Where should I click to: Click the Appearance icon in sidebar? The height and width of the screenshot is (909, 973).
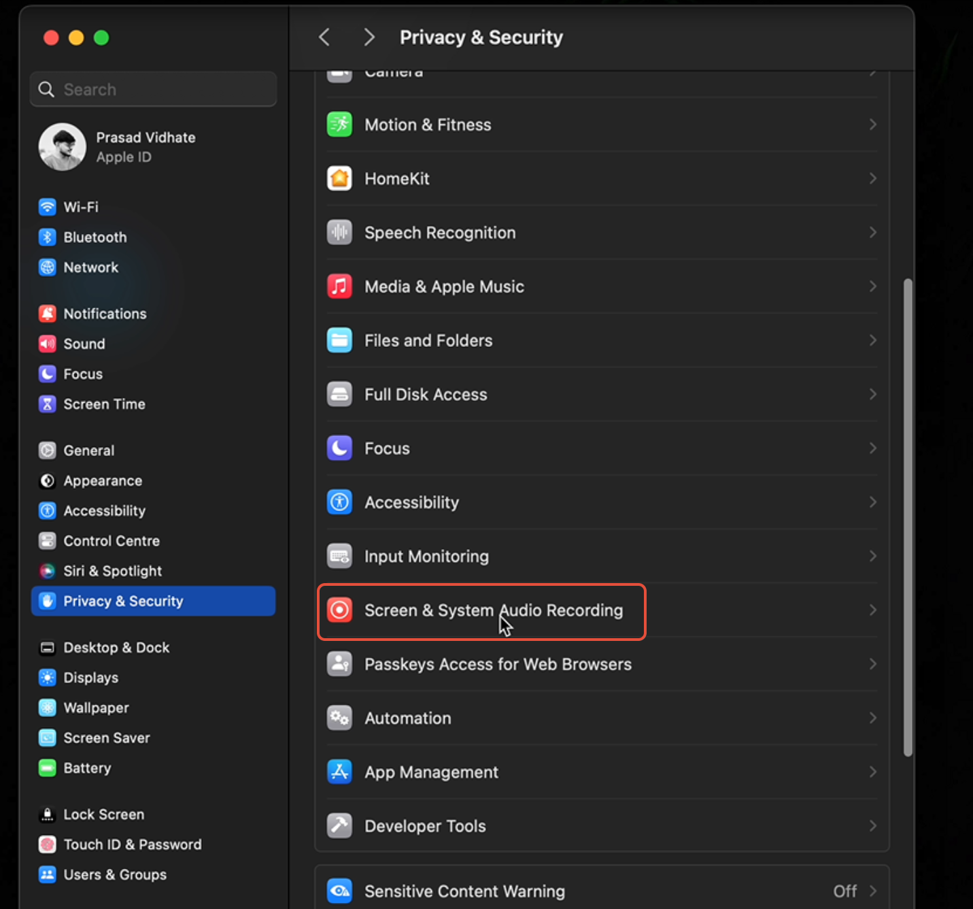tap(47, 481)
